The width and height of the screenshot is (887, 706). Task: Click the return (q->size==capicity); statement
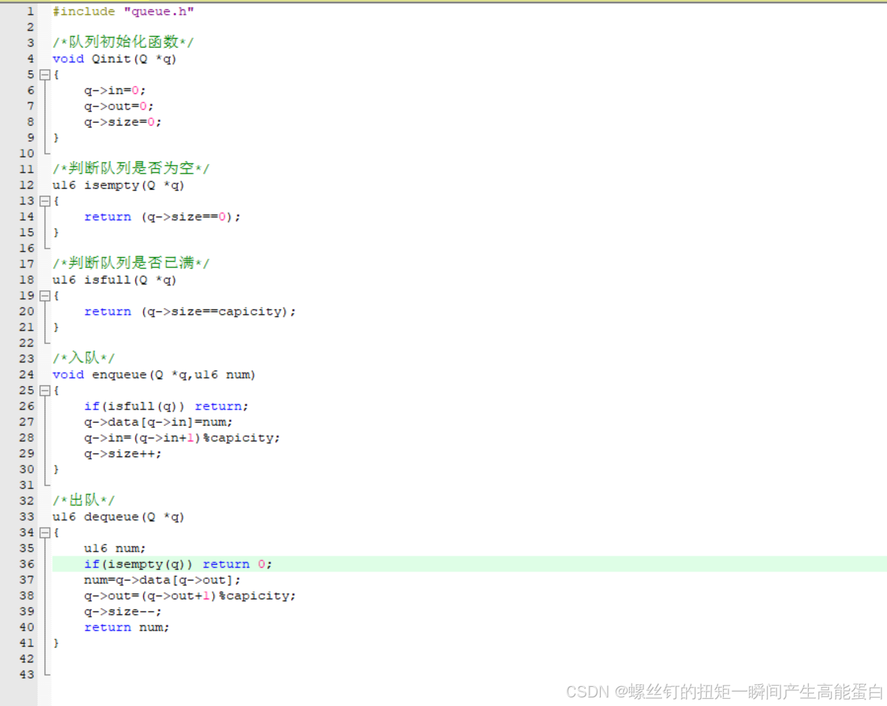pos(190,312)
